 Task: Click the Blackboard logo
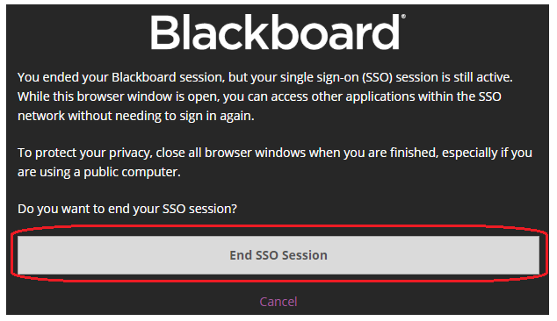[278, 32]
